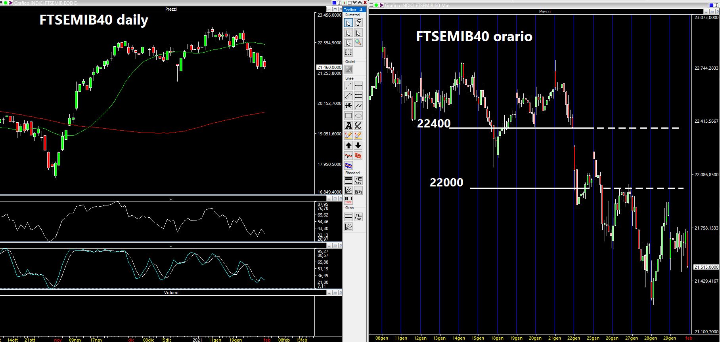
Task: Select the horizontal crosshair pointer tool
Action: pos(348,33)
